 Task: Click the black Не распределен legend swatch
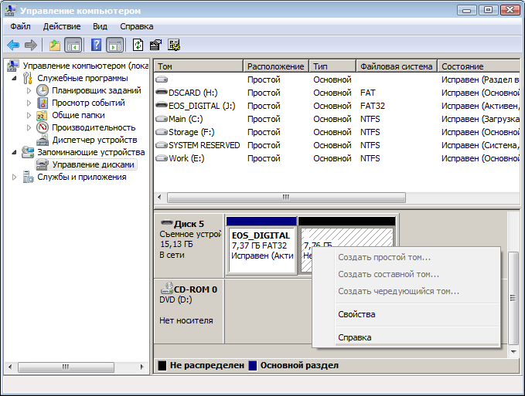coord(162,365)
